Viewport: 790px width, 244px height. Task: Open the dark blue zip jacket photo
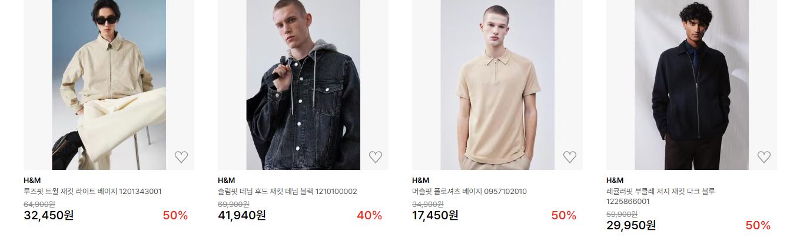[692, 85]
